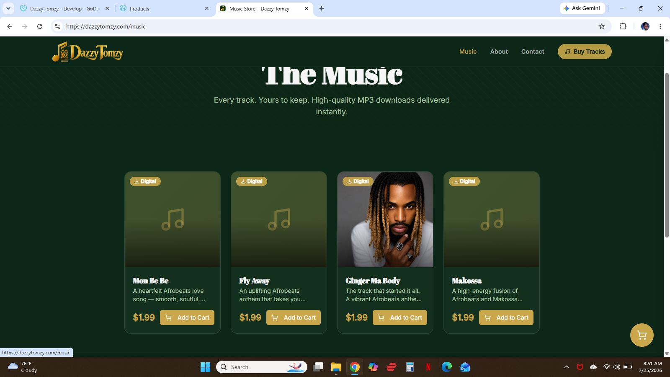The height and width of the screenshot is (377, 670).
Task: Click the Digital badge on Makossa
Action: [464, 181]
